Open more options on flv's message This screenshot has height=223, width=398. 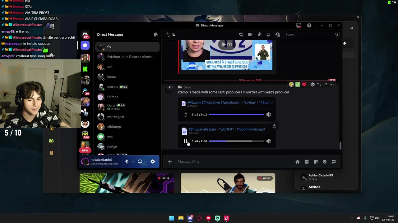pyautogui.click(x=331, y=85)
